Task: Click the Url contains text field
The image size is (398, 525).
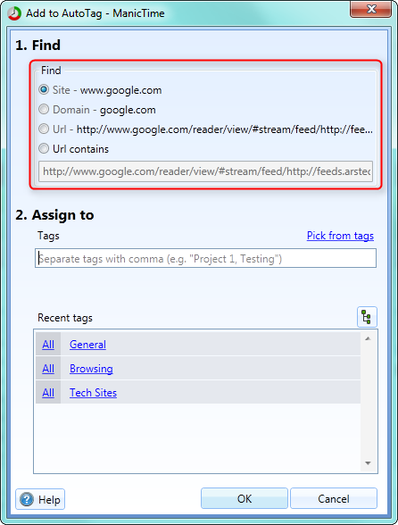Action: [x=205, y=171]
